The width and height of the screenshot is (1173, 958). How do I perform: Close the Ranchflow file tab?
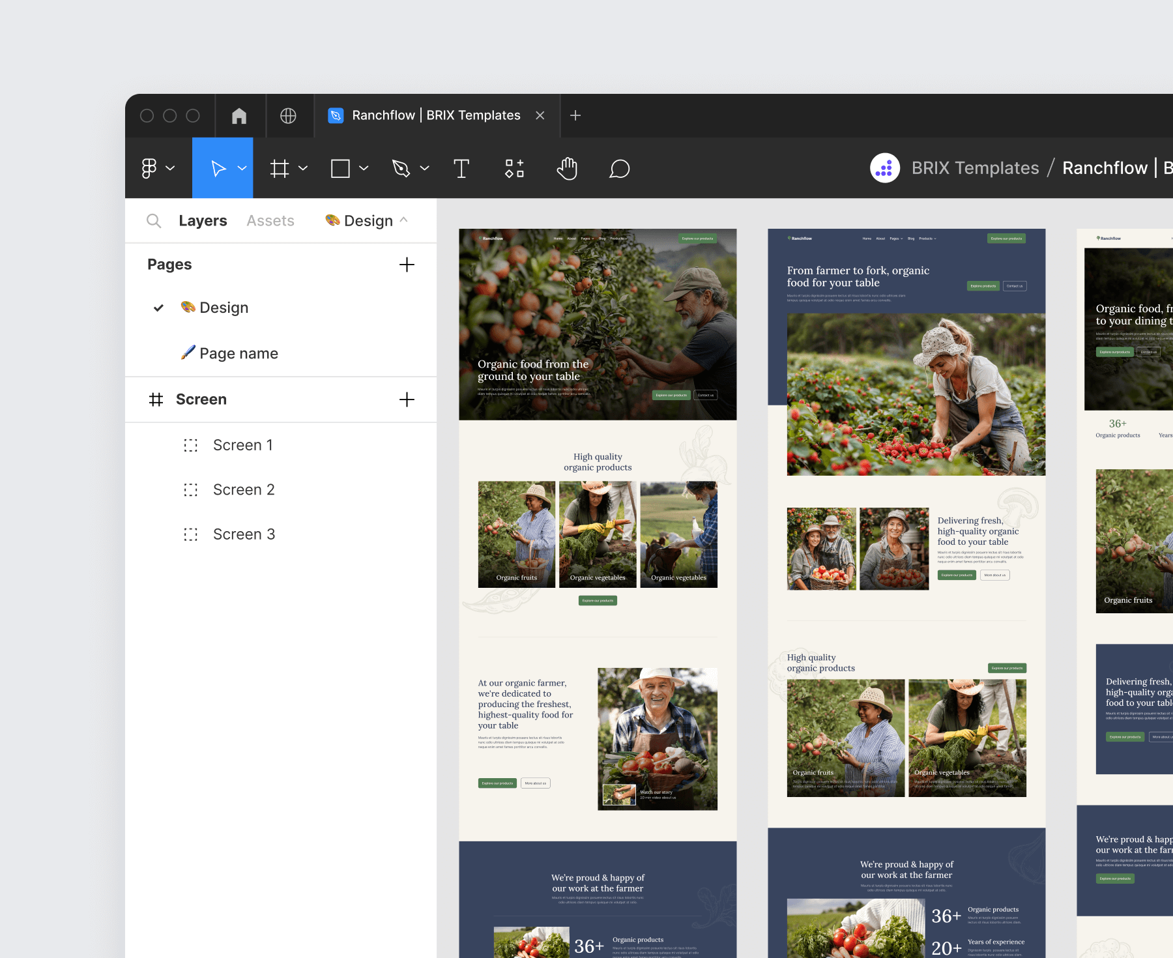[x=540, y=115]
